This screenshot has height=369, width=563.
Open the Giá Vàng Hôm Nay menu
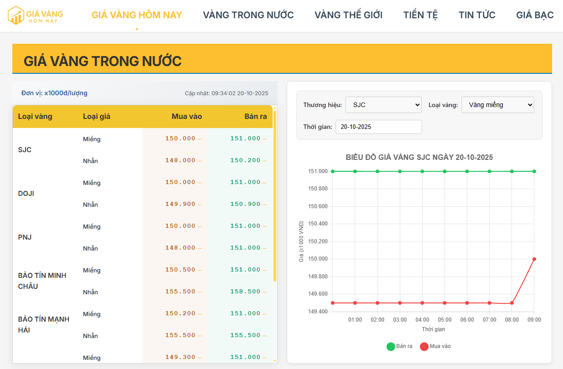tap(137, 15)
